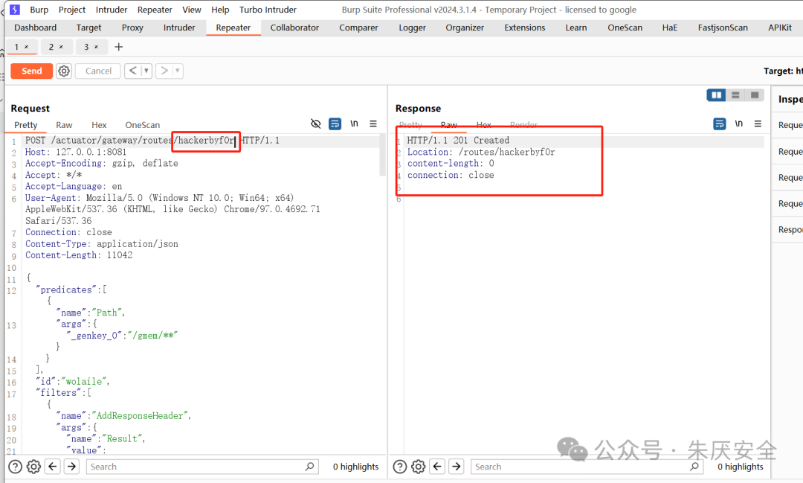The height and width of the screenshot is (483, 803).
Task: Send the request
Action: point(32,71)
